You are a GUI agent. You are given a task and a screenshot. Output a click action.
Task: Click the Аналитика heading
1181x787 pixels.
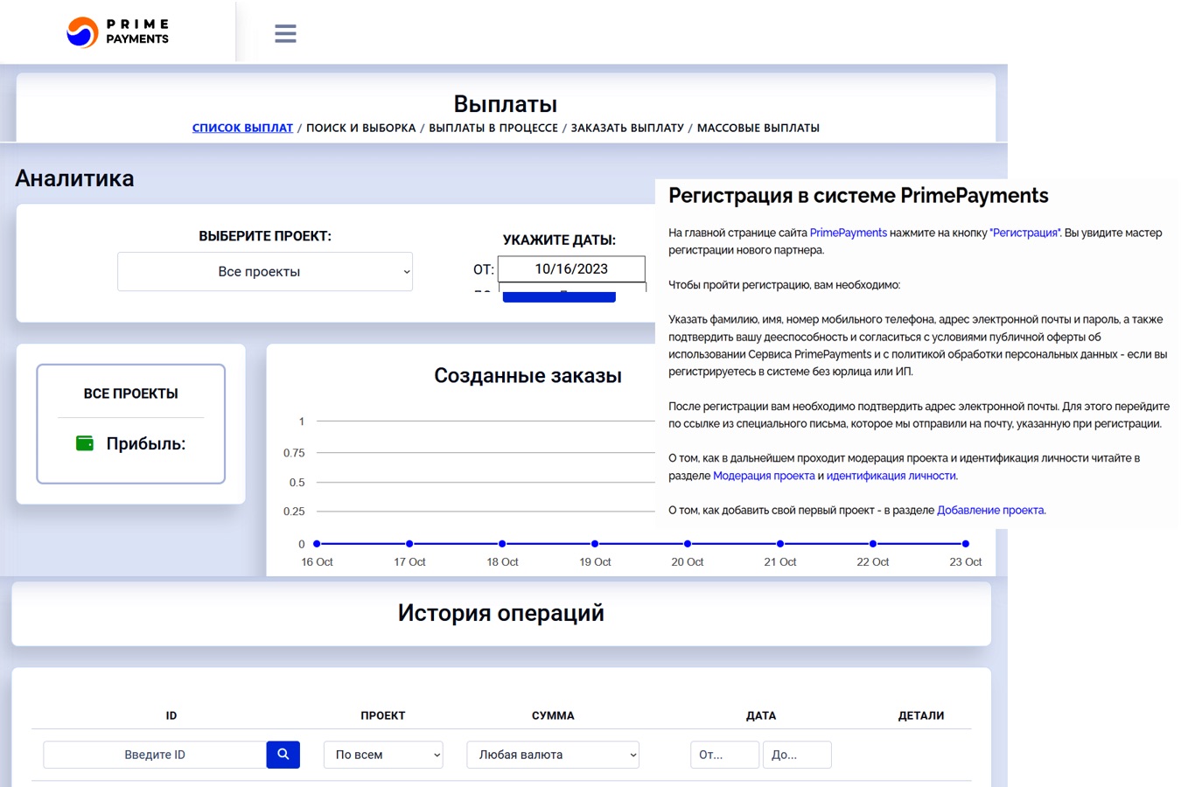coord(74,178)
